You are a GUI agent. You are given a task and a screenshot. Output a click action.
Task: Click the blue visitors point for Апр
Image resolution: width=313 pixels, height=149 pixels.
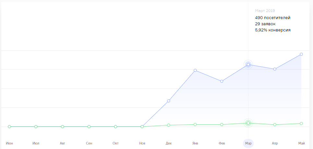coord(275,69)
